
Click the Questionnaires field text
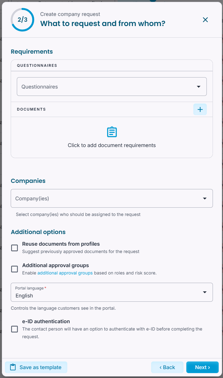pyautogui.click(x=40, y=87)
